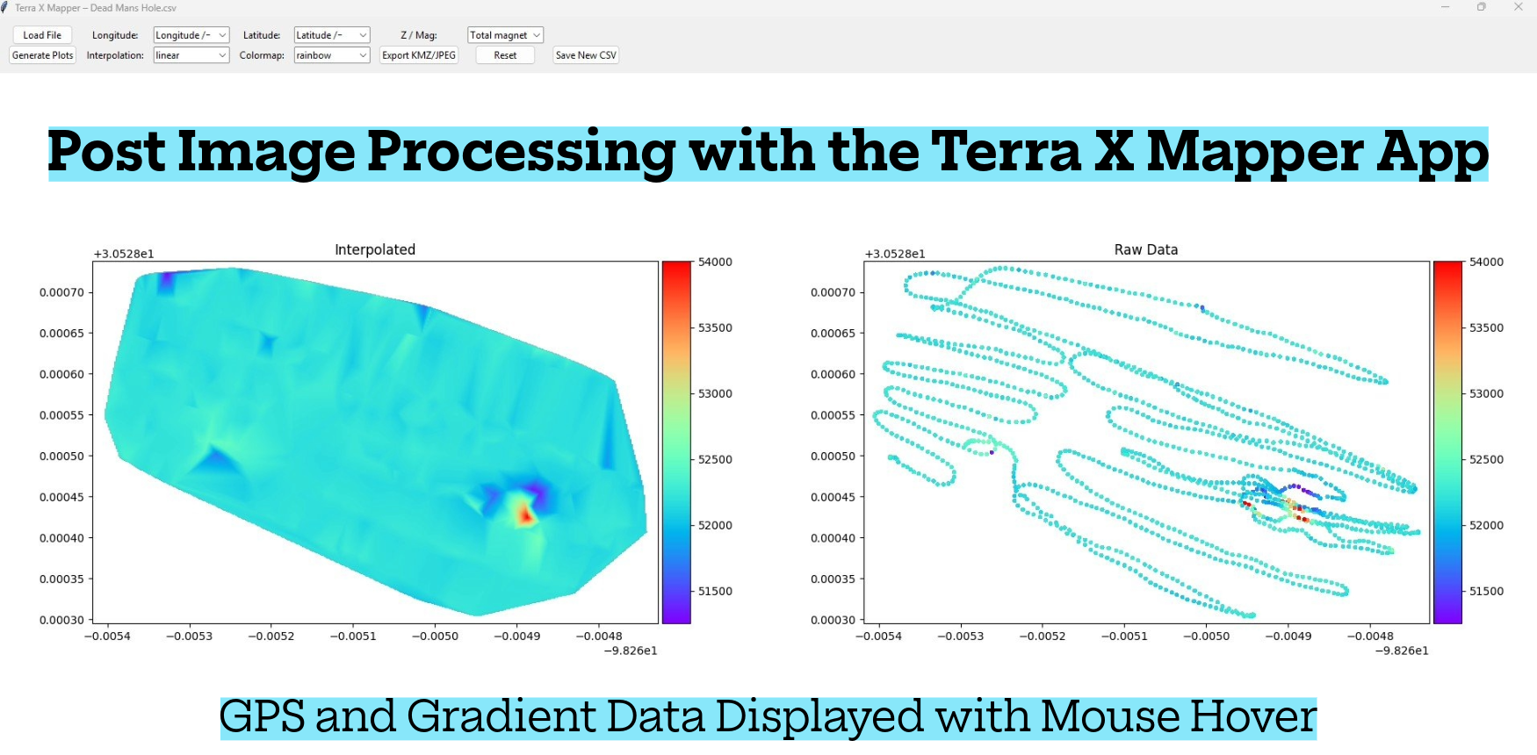This screenshot has height=755, width=1537.
Task: Click the restore window icon
Action: (x=1482, y=7)
